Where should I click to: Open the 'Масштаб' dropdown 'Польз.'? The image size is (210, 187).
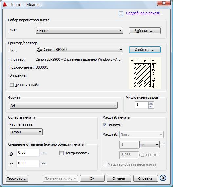tap(141, 135)
